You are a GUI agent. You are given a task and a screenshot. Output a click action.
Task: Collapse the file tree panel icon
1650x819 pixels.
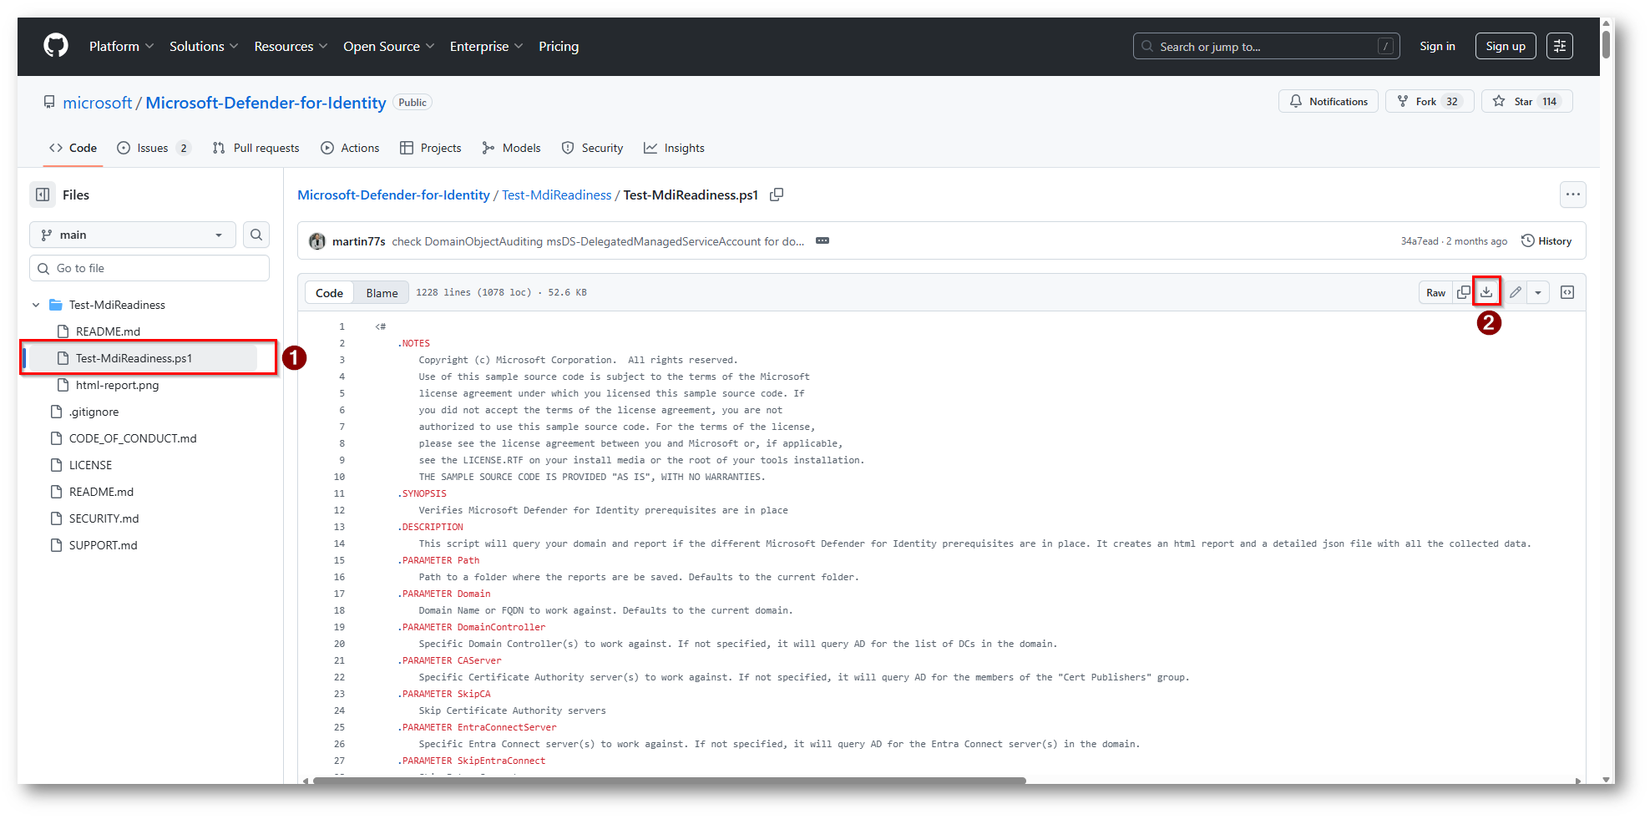click(x=43, y=195)
